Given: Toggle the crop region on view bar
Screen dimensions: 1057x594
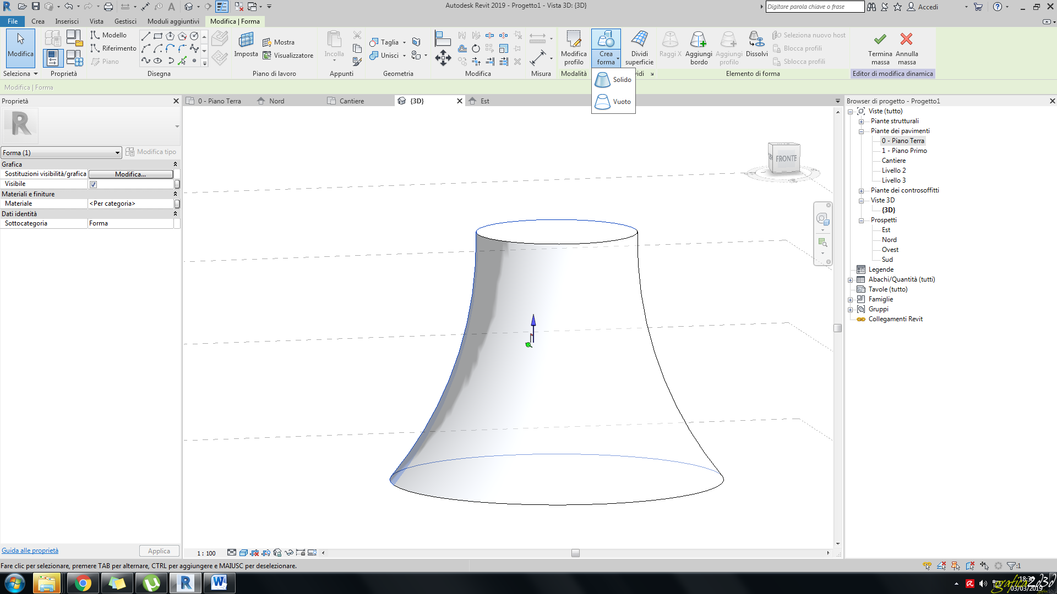Looking at the screenshot, I should (254, 553).
